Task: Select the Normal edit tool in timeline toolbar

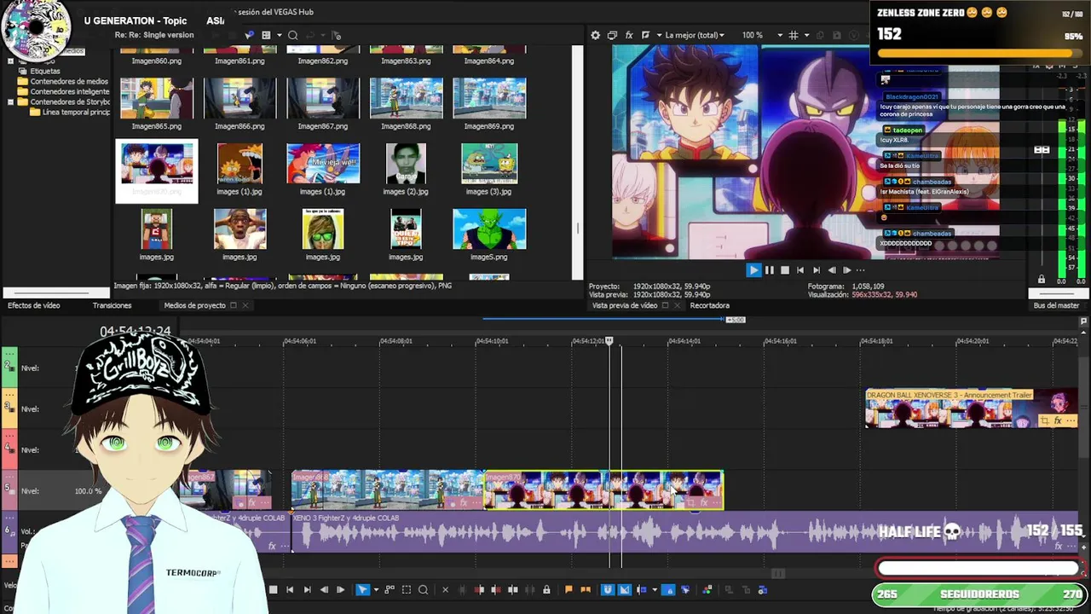Action: [x=362, y=589]
